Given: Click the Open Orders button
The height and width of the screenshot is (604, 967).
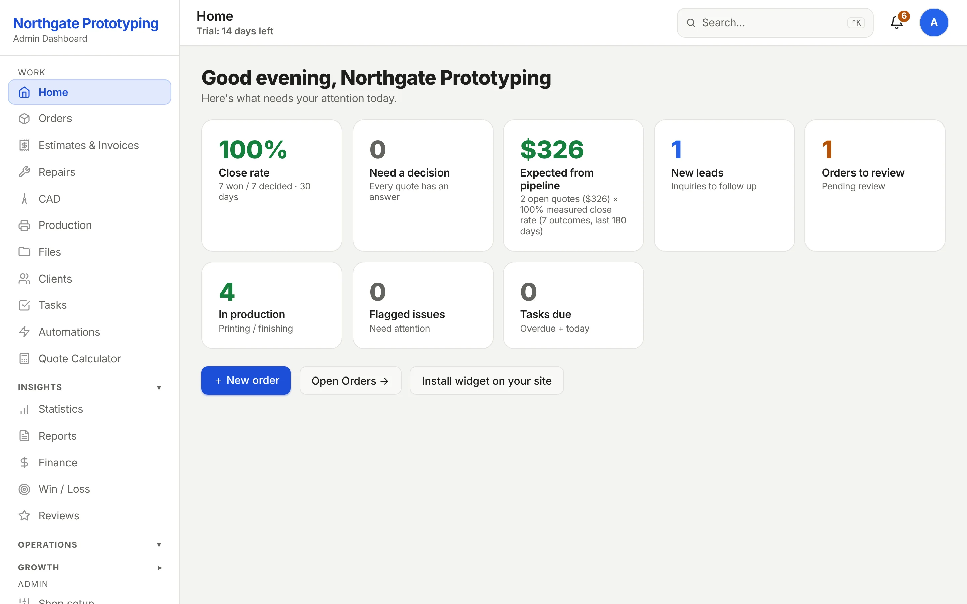Looking at the screenshot, I should click(x=351, y=381).
